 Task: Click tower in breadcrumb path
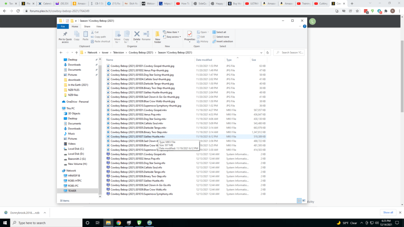click(x=105, y=53)
